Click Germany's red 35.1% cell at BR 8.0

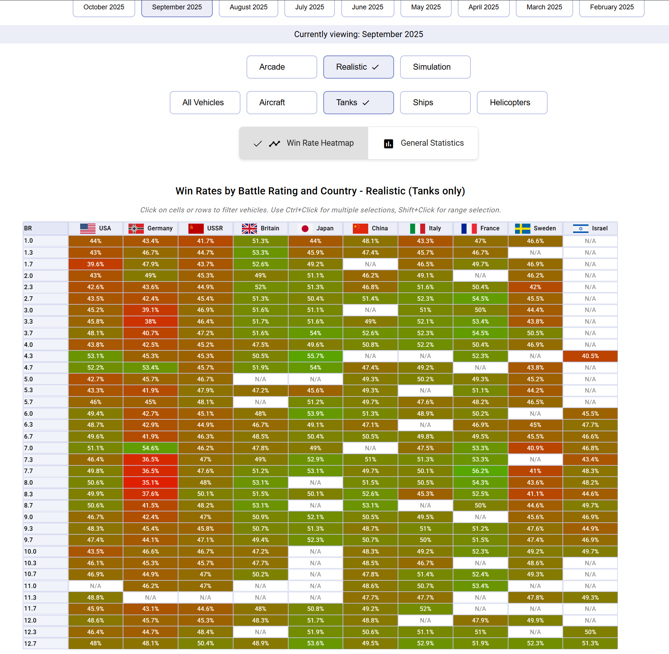[151, 482]
